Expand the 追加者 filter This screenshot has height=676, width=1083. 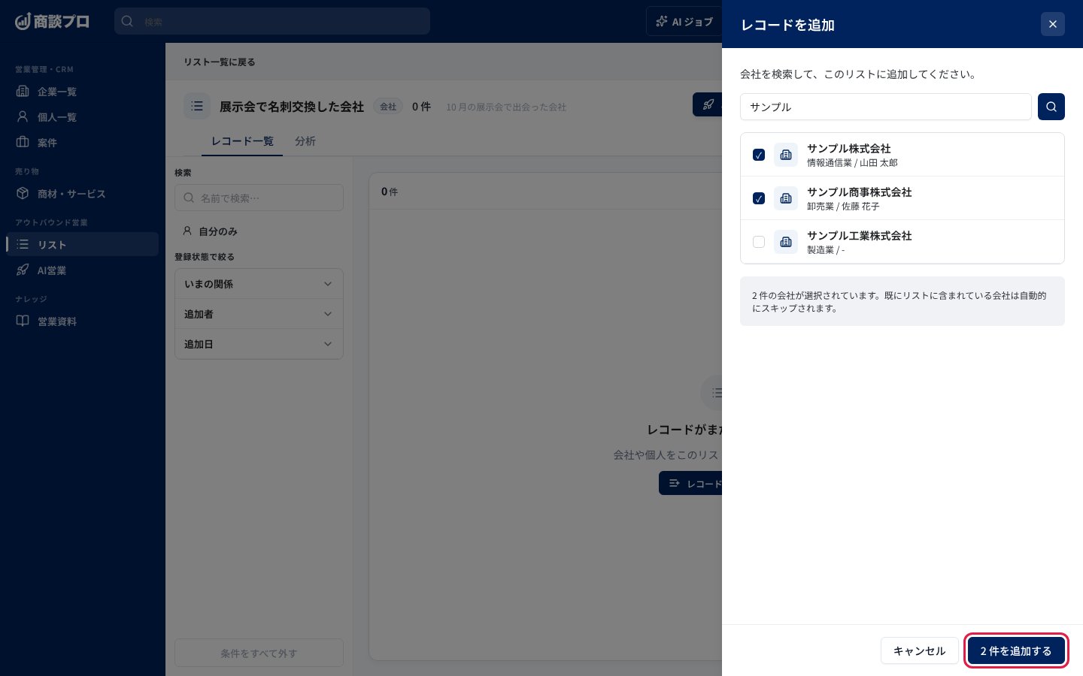click(x=259, y=314)
